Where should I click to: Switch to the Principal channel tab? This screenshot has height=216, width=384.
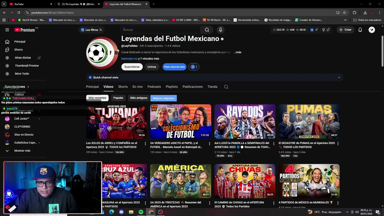[x=92, y=87]
